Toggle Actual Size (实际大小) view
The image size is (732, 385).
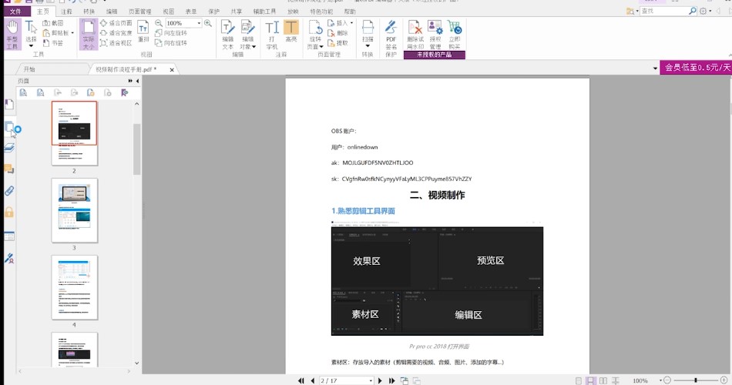point(89,35)
